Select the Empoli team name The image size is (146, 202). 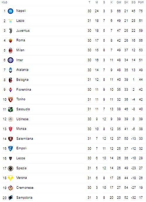click(21, 148)
